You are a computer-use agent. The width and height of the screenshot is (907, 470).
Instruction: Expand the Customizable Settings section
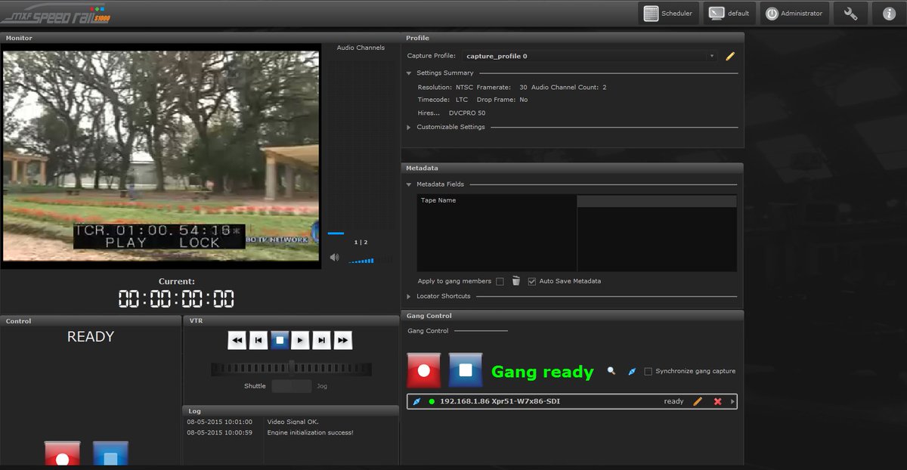(409, 127)
